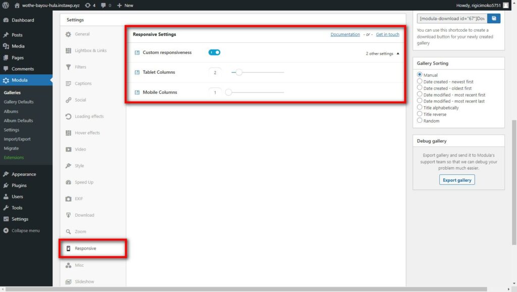Viewport: 517px width, 292px height.
Task: Collapse the 2 other settings expander
Action: coord(383,54)
